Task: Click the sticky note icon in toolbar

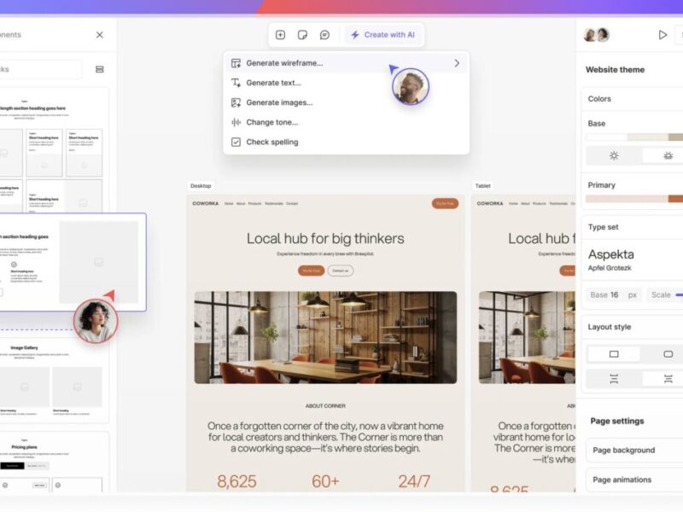Action: (302, 35)
